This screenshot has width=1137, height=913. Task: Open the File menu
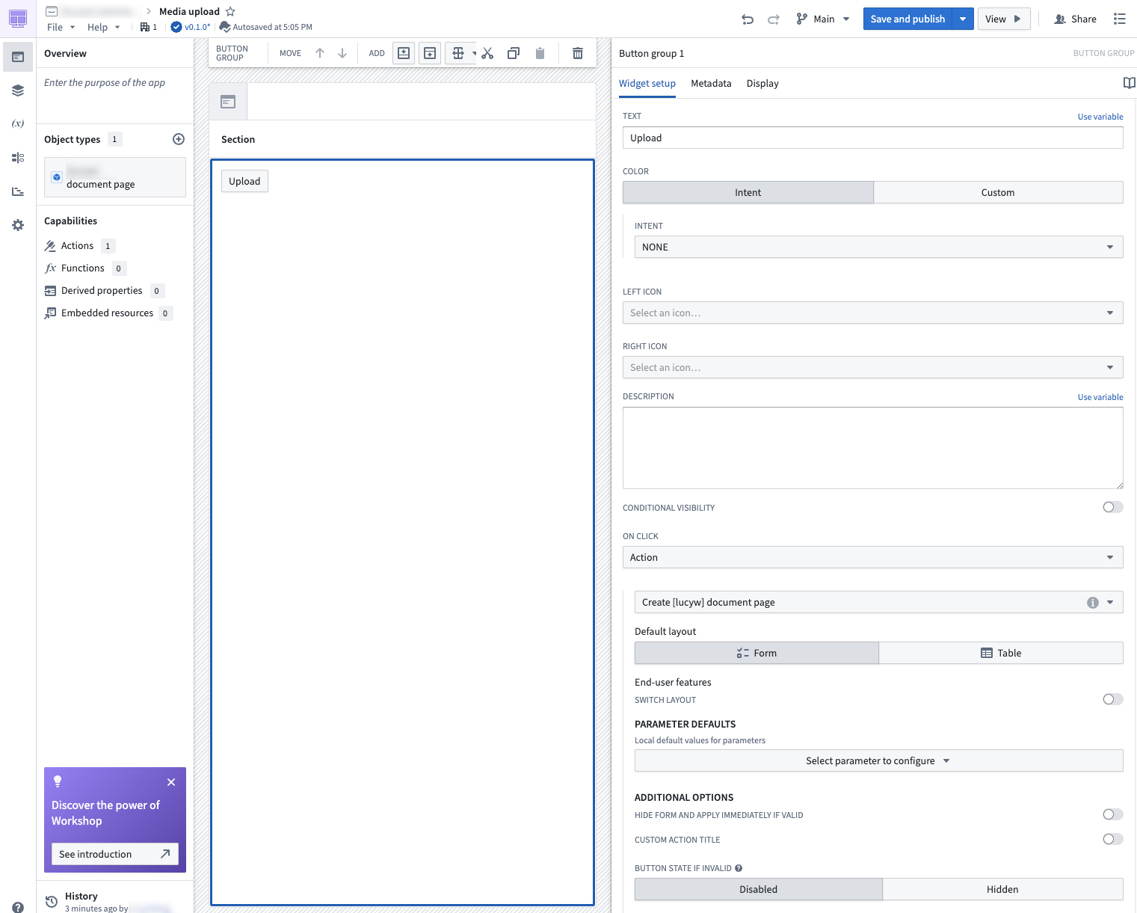(x=55, y=27)
